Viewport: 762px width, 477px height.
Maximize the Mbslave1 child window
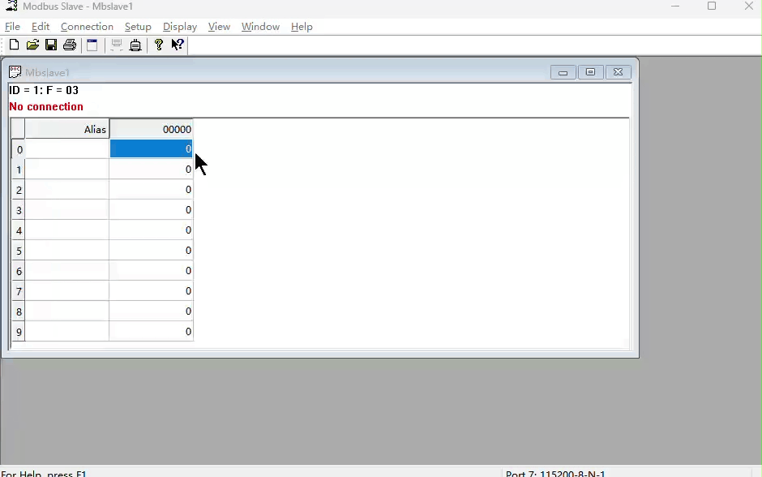590,72
